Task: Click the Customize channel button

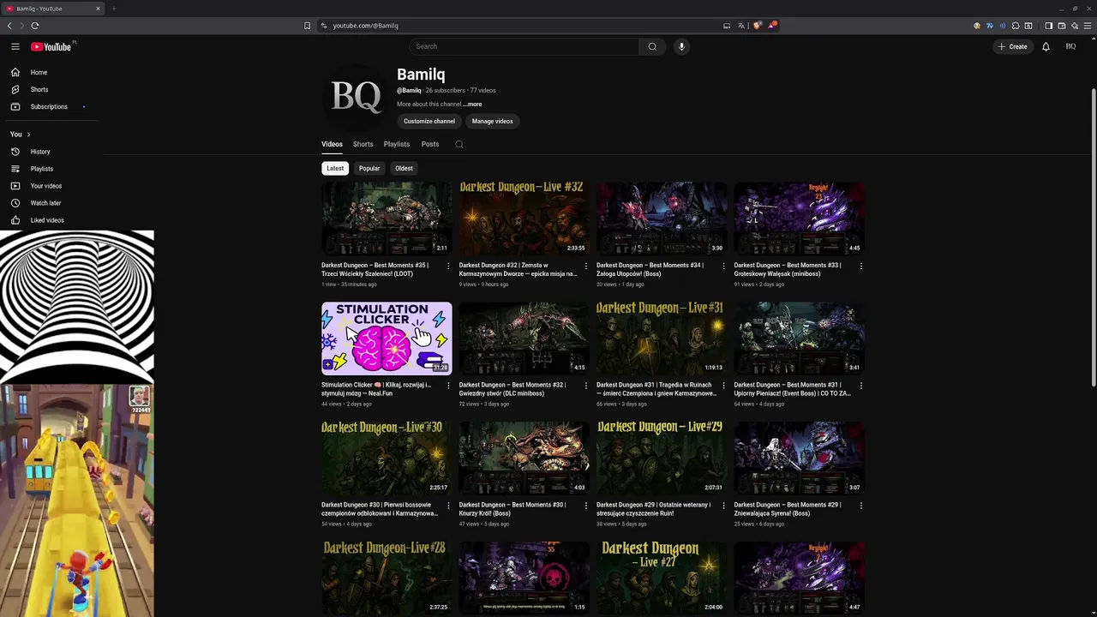Action: 429,121
